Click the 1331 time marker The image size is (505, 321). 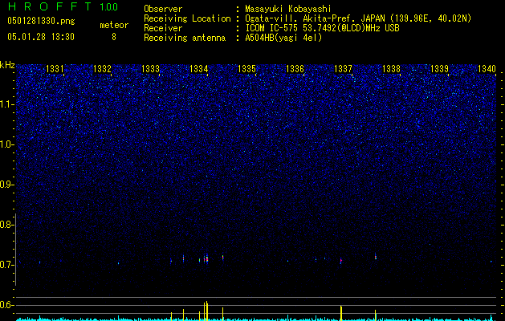click(x=55, y=68)
